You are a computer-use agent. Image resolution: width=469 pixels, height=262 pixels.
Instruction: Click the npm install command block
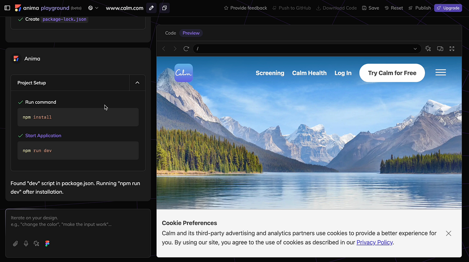tap(78, 117)
